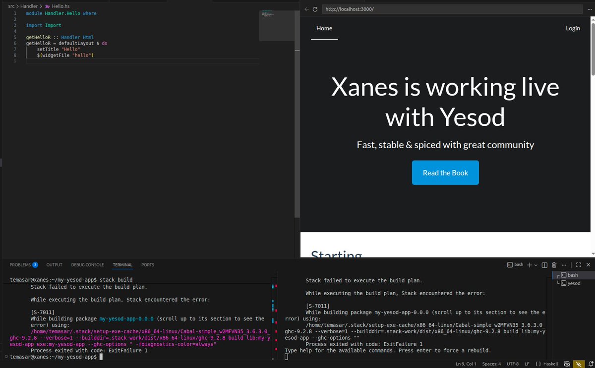Click the 'stack build' command text
This screenshot has width=595, height=368.
[x=116, y=280]
